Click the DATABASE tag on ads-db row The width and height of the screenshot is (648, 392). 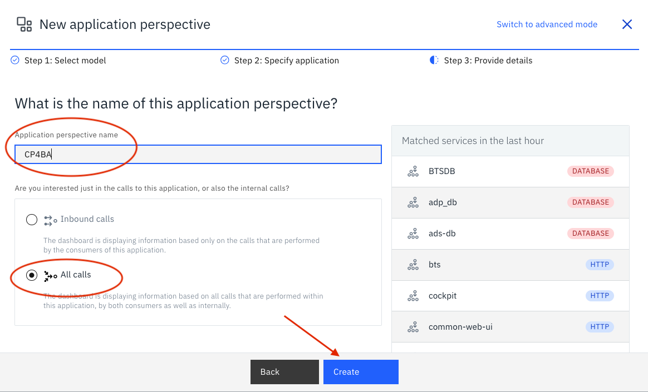(x=590, y=234)
